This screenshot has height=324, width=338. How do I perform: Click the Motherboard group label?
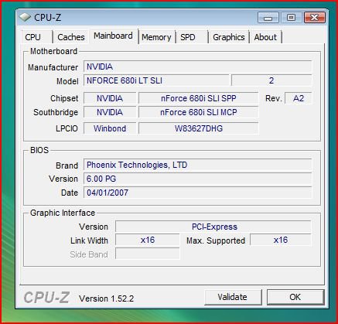pos(53,51)
